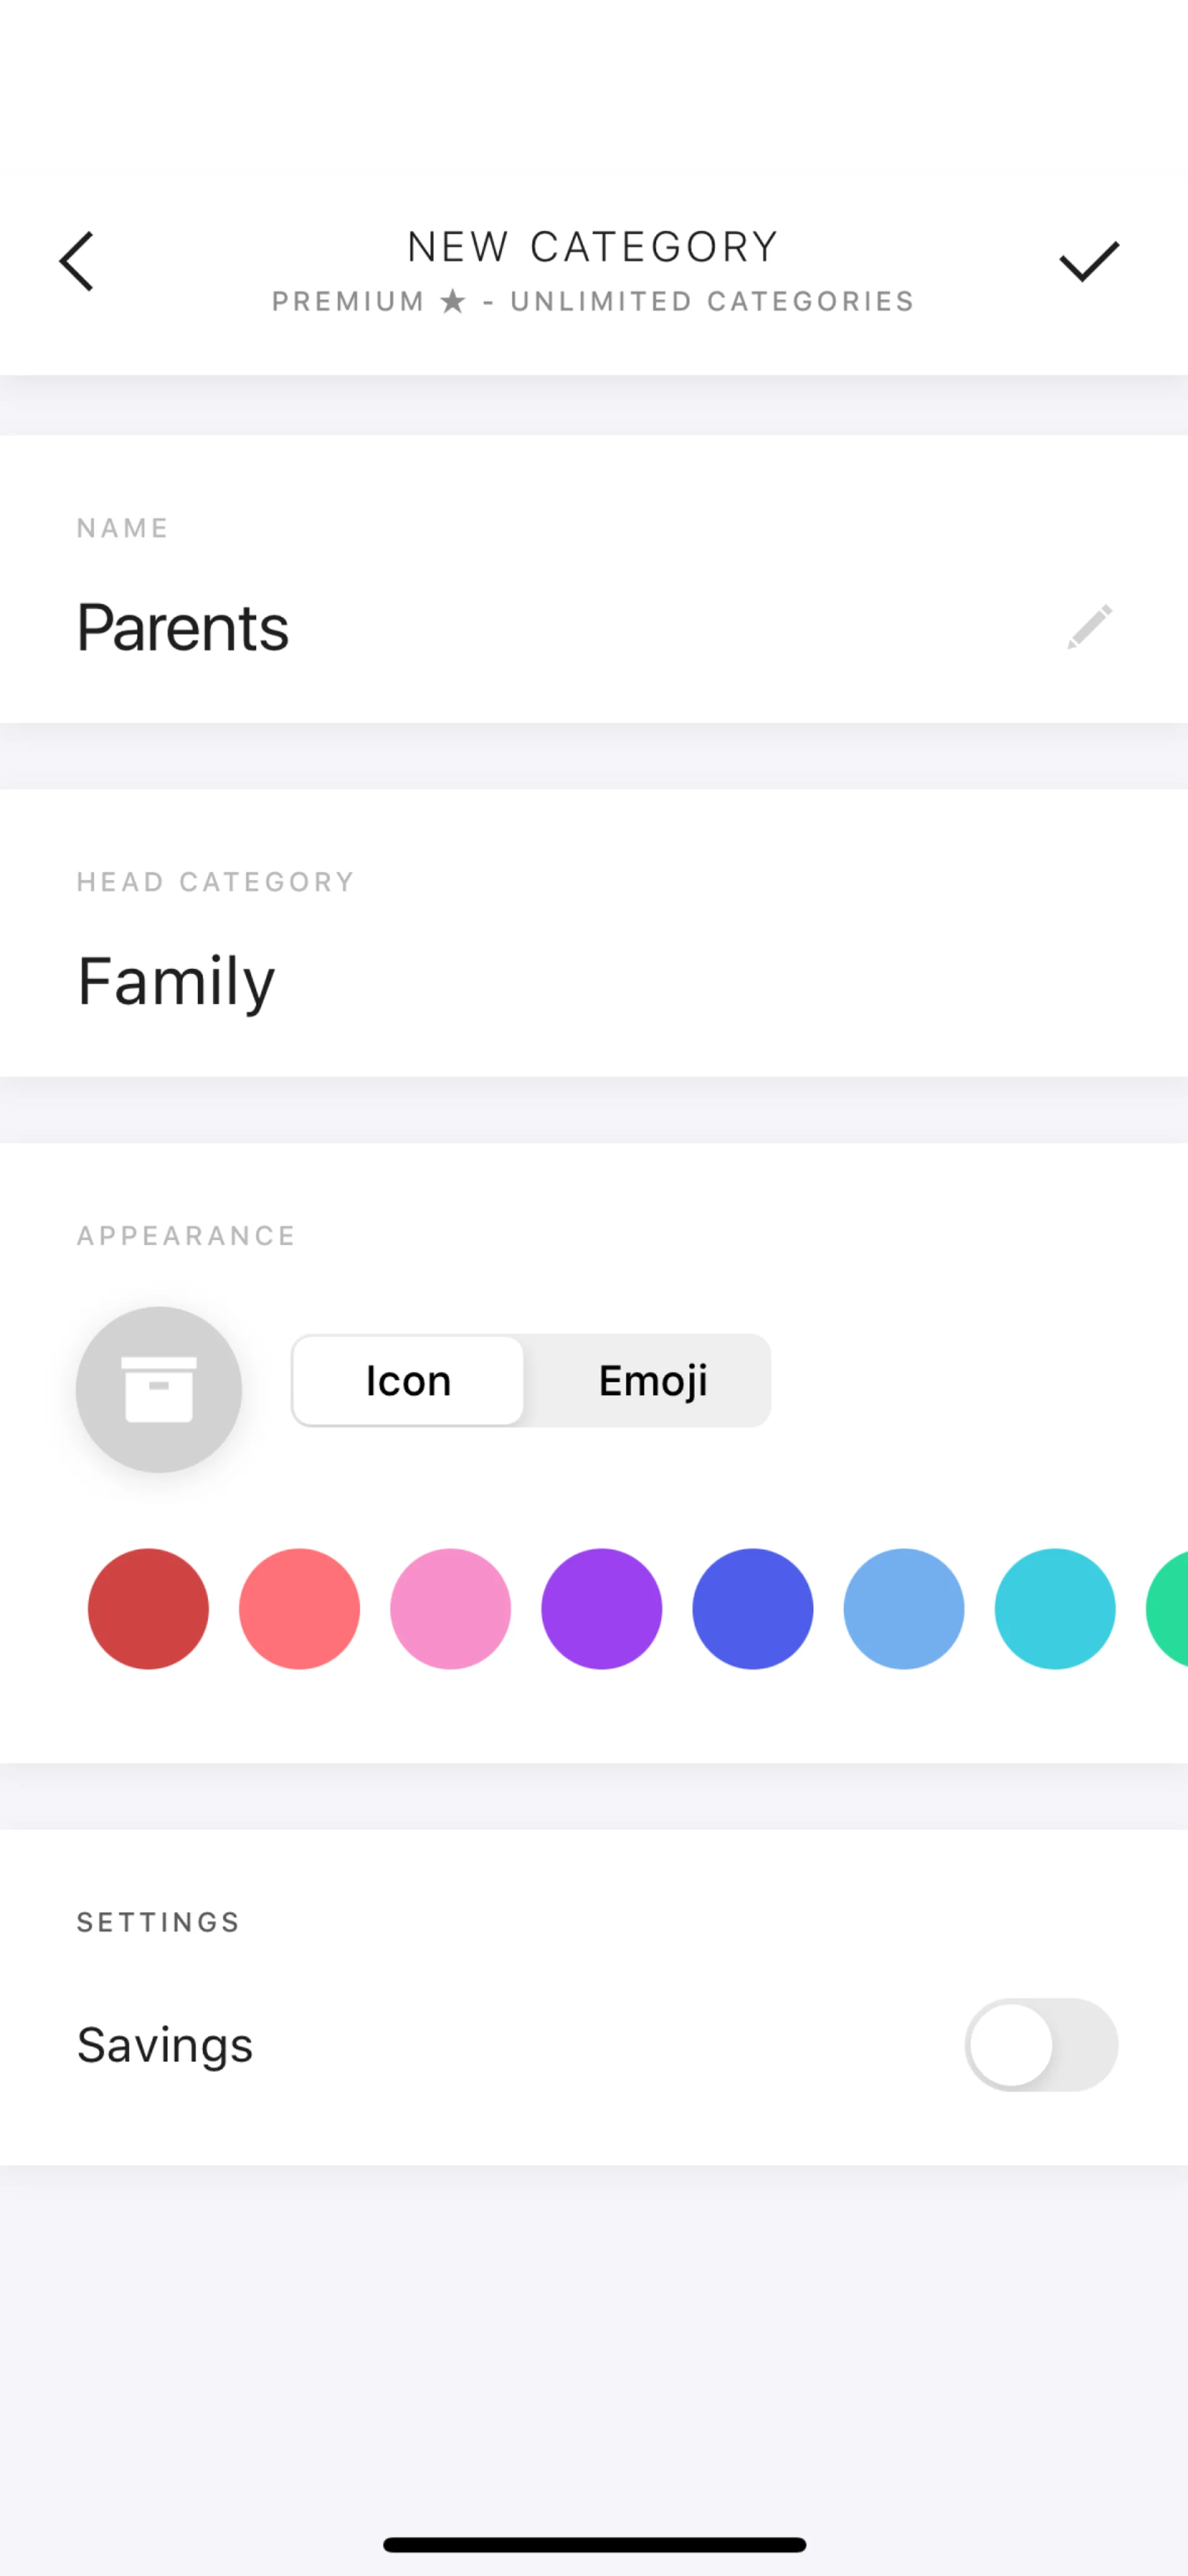1188x2576 pixels.
Task: Open the gray archive box icon preview
Action: pos(159,1389)
